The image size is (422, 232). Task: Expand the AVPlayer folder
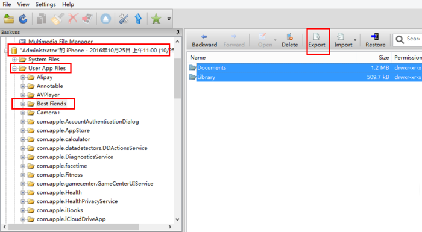tap(23, 95)
